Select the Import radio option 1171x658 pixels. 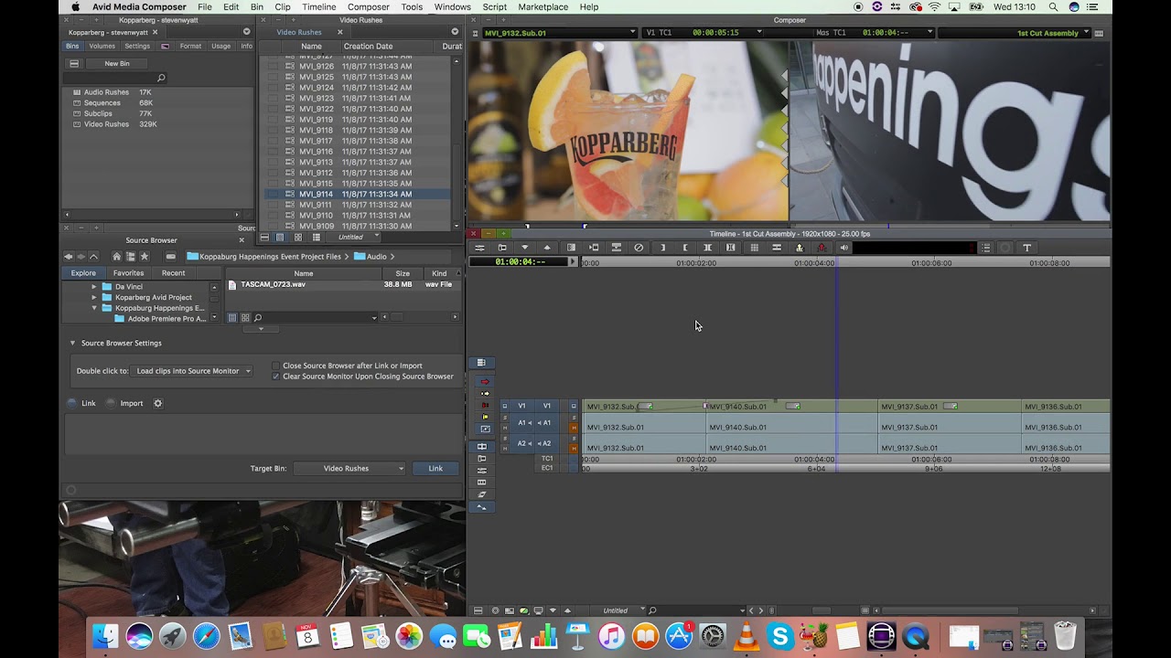111,403
